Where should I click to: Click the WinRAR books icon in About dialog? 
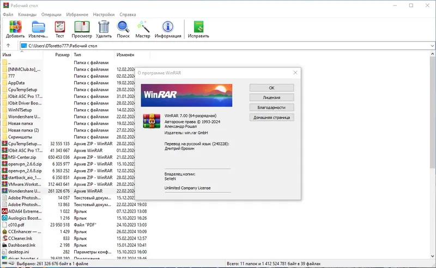click(x=152, y=121)
